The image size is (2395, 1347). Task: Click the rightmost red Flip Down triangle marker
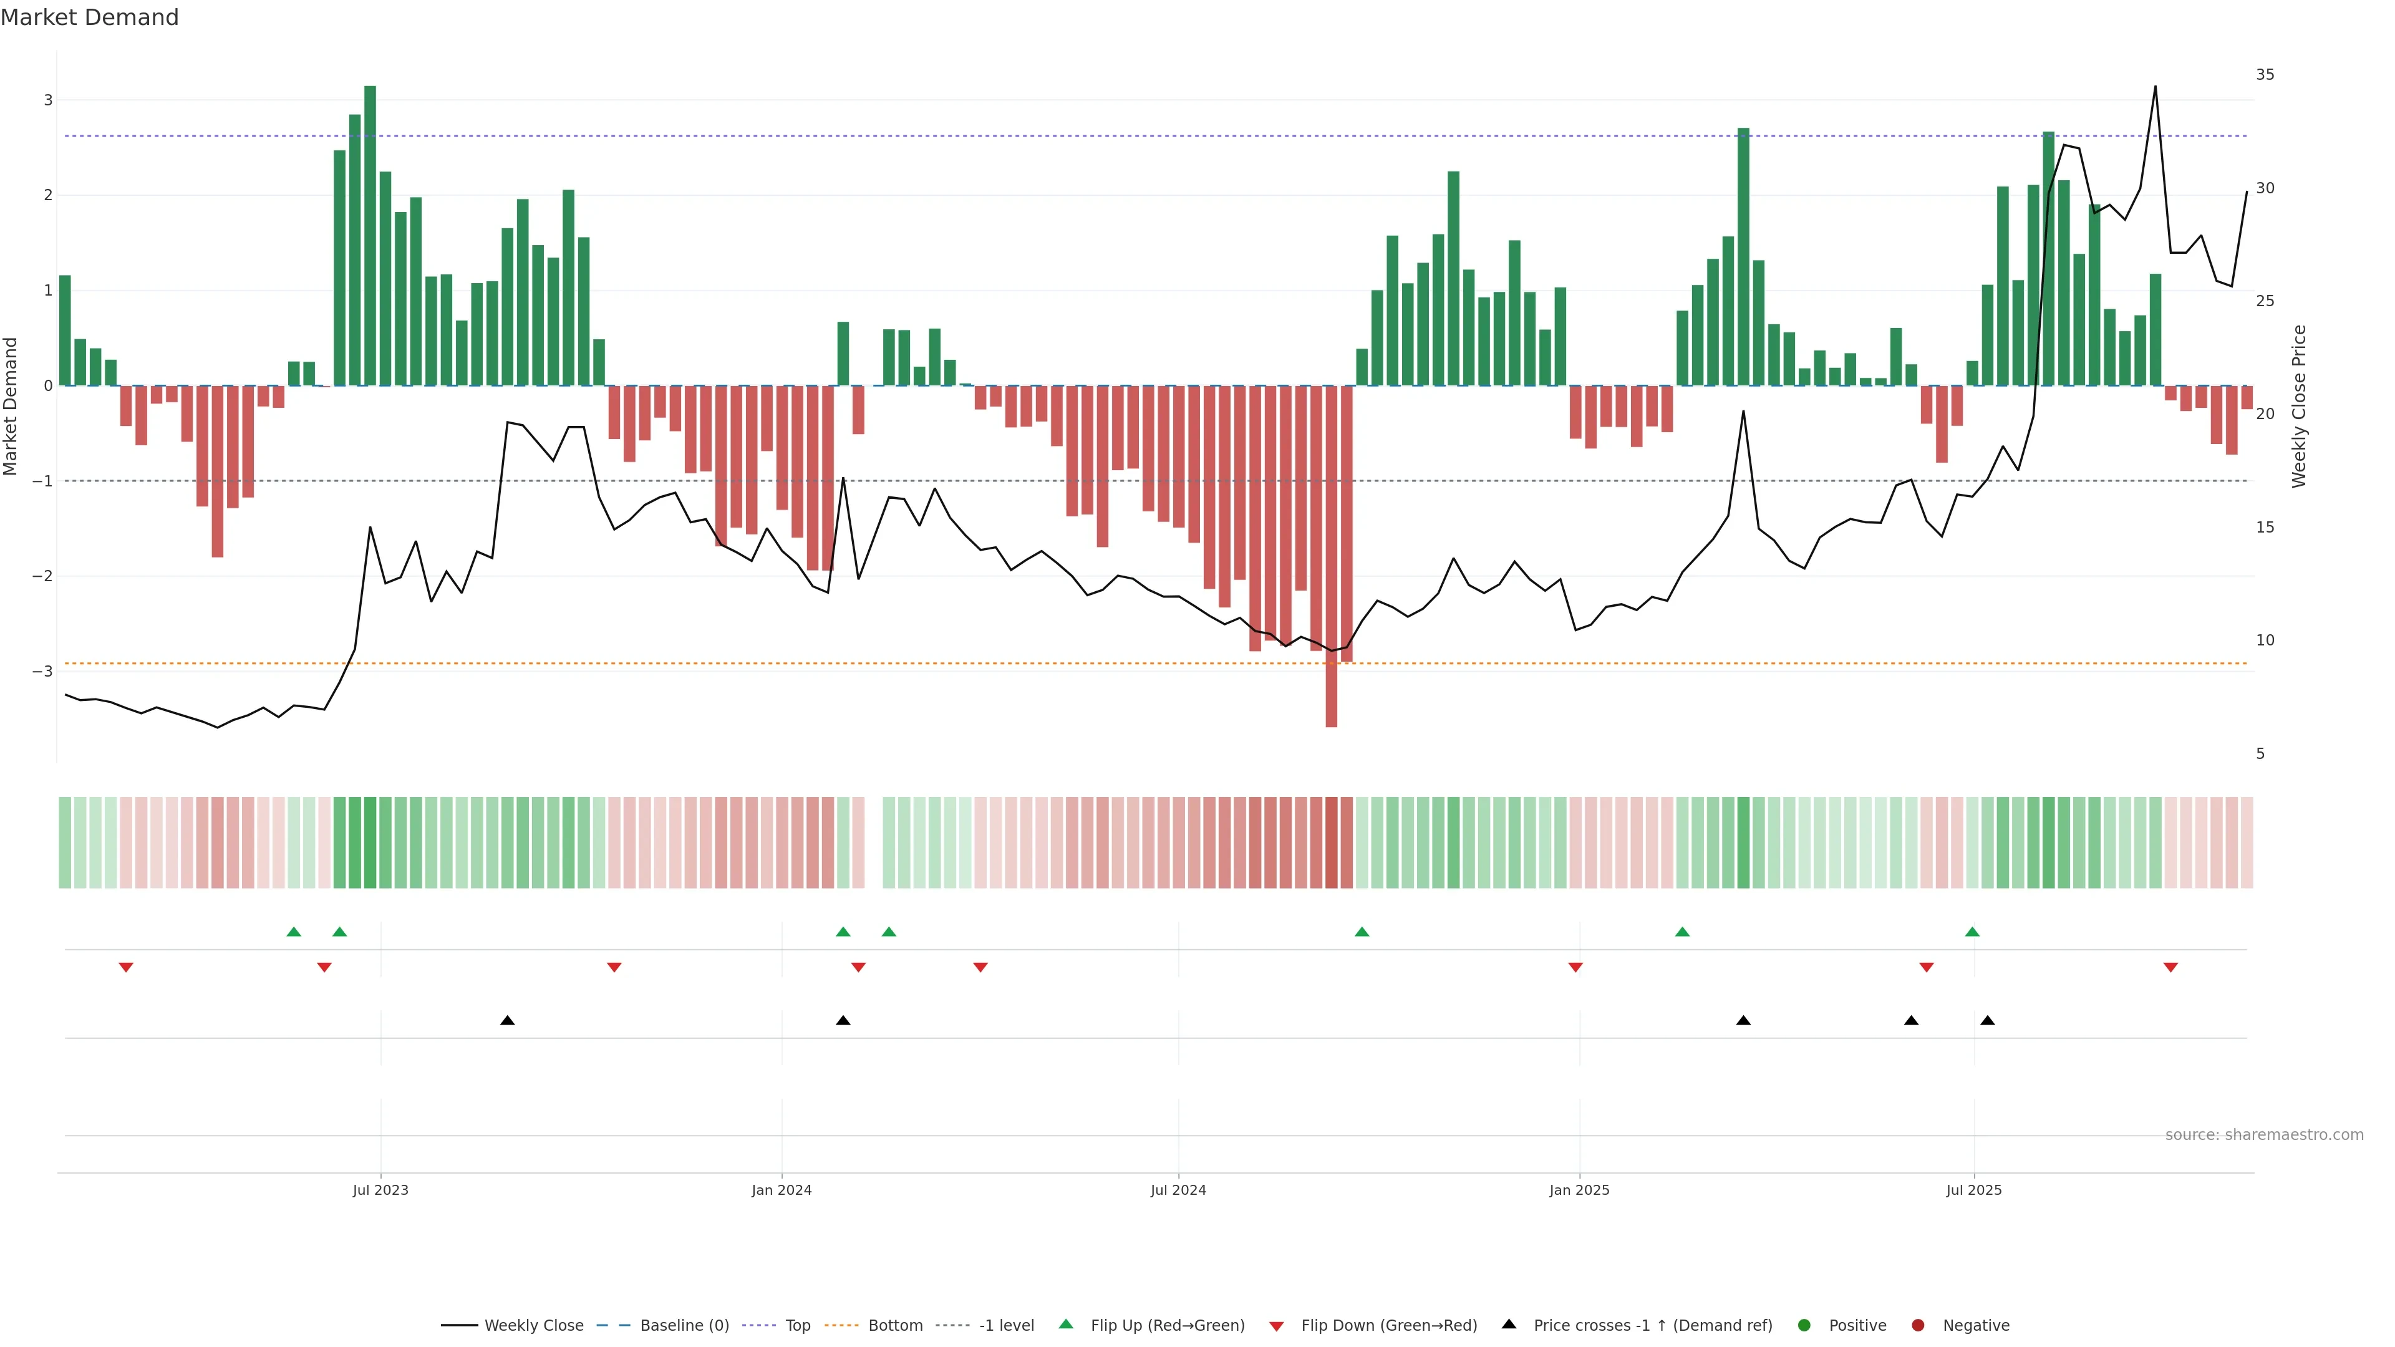[2170, 968]
